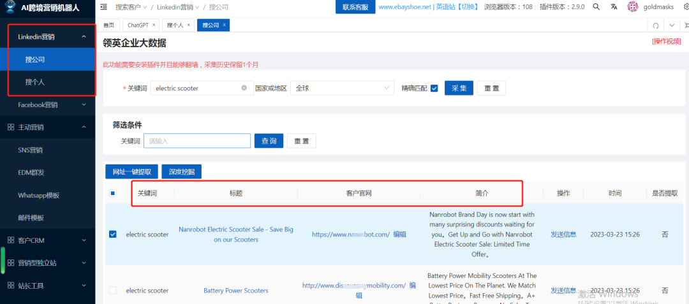Open the search magnifier icon in header
The width and height of the screenshot is (689, 304).
(596, 6)
